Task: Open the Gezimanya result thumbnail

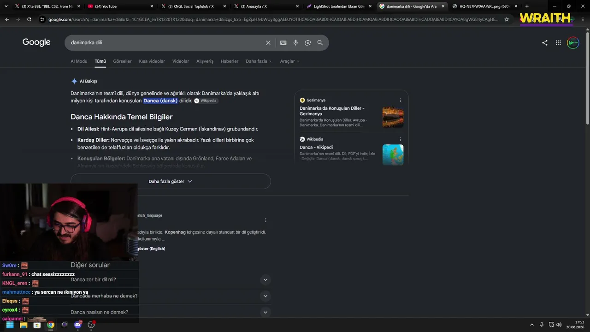Action: tap(393, 117)
